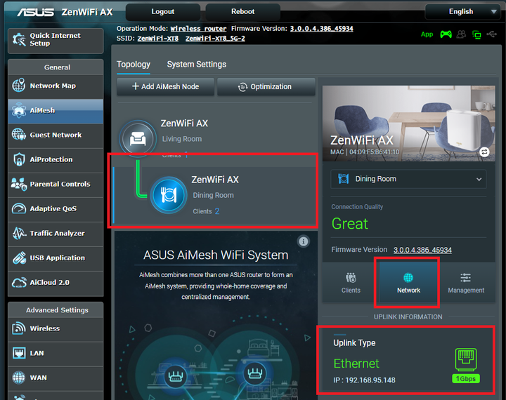Image resolution: width=506 pixels, height=400 pixels.
Task: Click the ASUS logo
Action: tap(36, 12)
